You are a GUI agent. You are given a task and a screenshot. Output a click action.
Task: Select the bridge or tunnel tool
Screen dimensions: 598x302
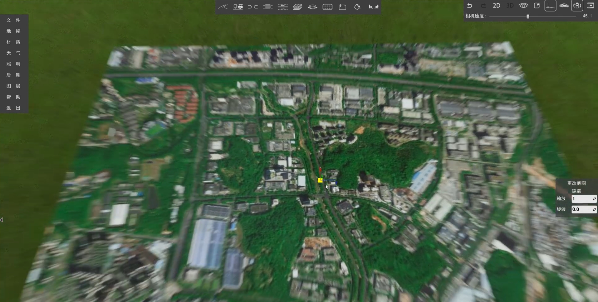[312, 7]
